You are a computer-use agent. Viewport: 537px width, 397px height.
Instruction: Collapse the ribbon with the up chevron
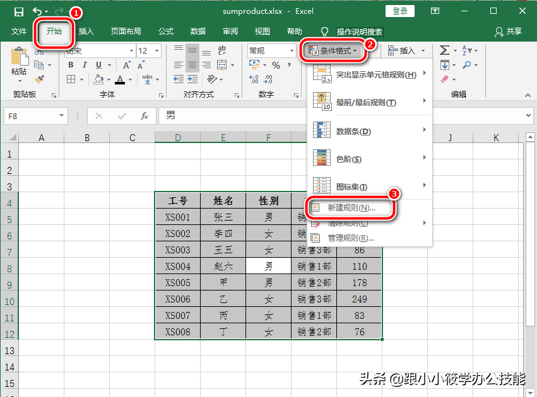pyautogui.click(x=528, y=95)
